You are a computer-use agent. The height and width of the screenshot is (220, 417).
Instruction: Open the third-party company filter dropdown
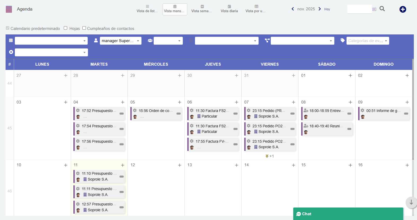pyautogui.click(x=227, y=41)
